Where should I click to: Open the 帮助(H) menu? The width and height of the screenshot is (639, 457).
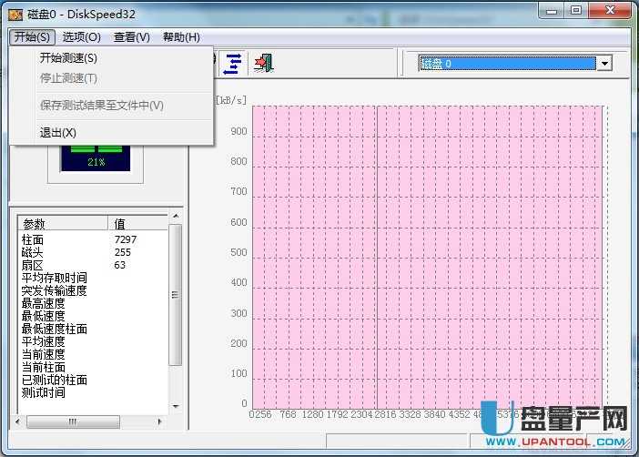[181, 36]
